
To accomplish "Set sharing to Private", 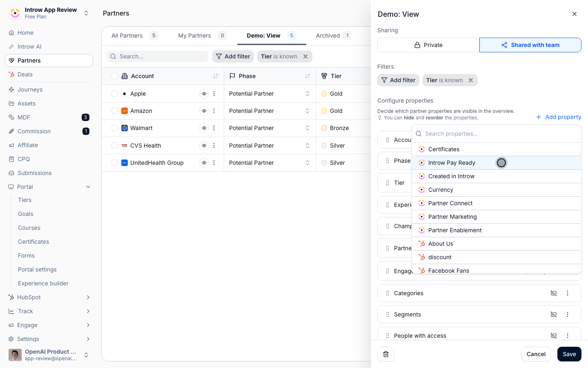I will (x=428, y=45).
